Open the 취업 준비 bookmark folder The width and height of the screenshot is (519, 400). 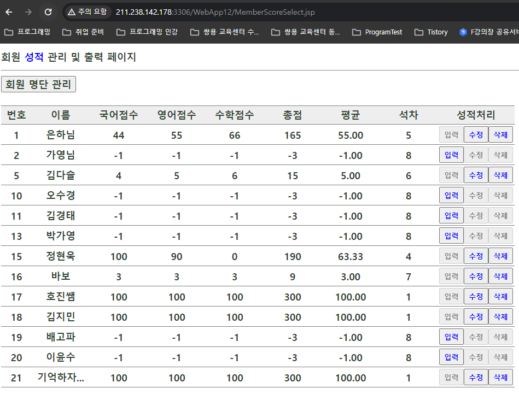83,32
